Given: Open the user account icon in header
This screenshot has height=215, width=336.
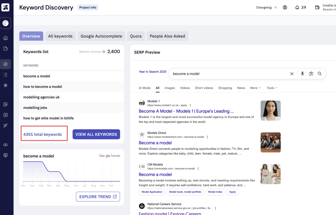Looking at the screenshot, I should click(285, 7).
